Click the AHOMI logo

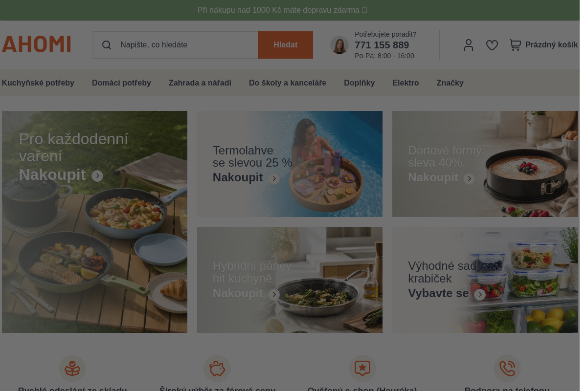click(36, 44)
